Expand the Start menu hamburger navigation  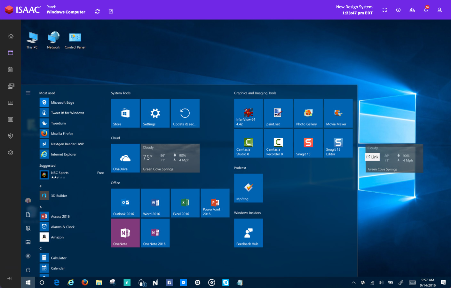(28, 93)
